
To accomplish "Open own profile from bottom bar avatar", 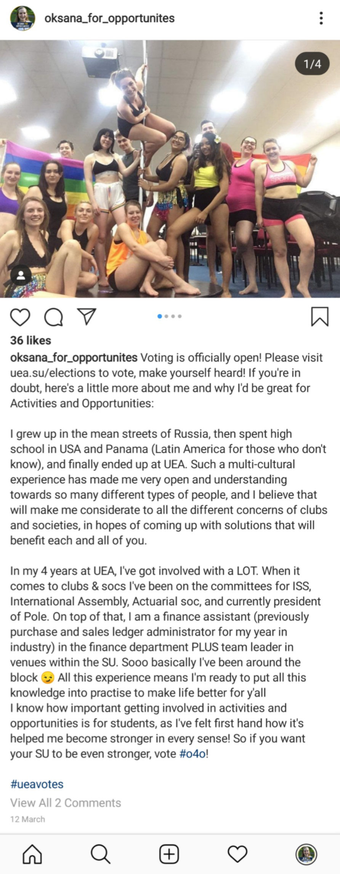I will pyautogui.click(x=306, y=854).
